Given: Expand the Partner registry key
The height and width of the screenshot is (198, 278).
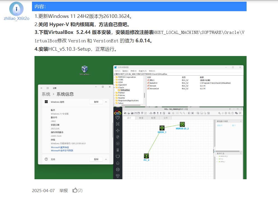Looking at the screenshot, I should point(114,93).
